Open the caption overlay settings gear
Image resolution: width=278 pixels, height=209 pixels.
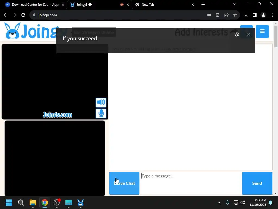click(x=236, y=34)
